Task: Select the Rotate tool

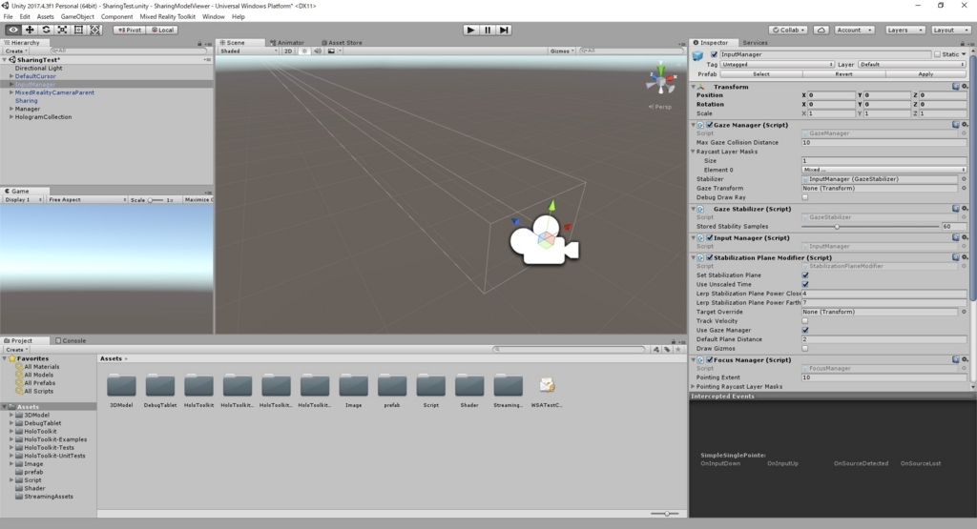Action: [x=46, y=30]
